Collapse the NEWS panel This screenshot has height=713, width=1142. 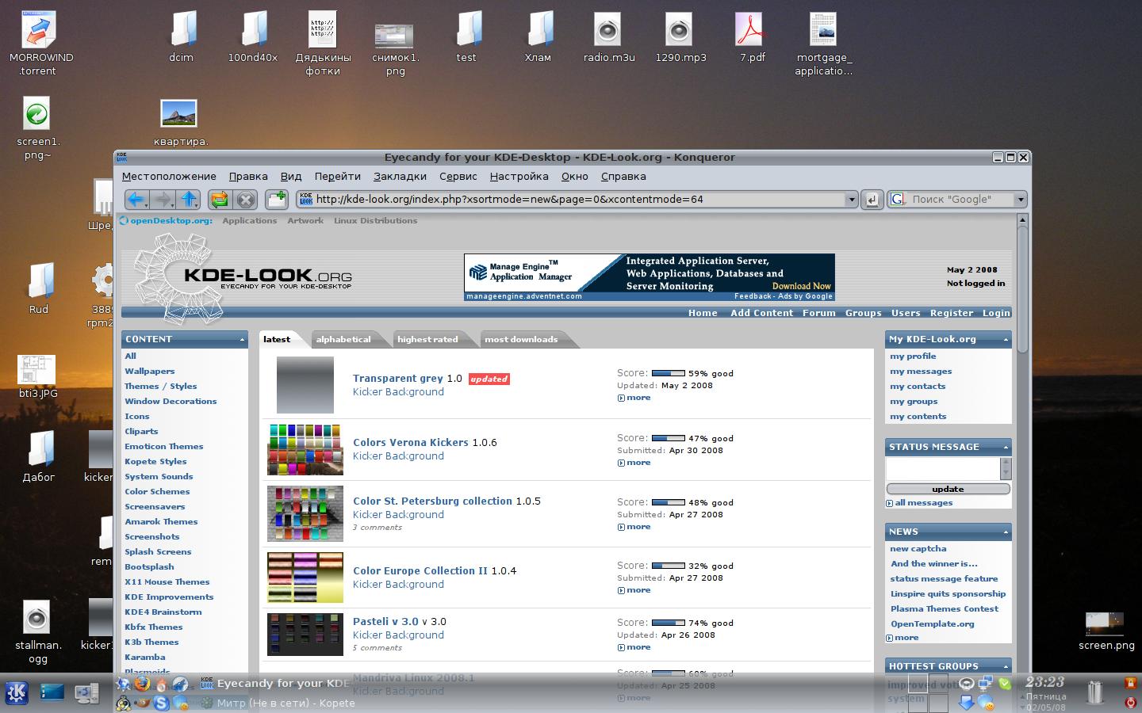click(x=1006, y=532)
